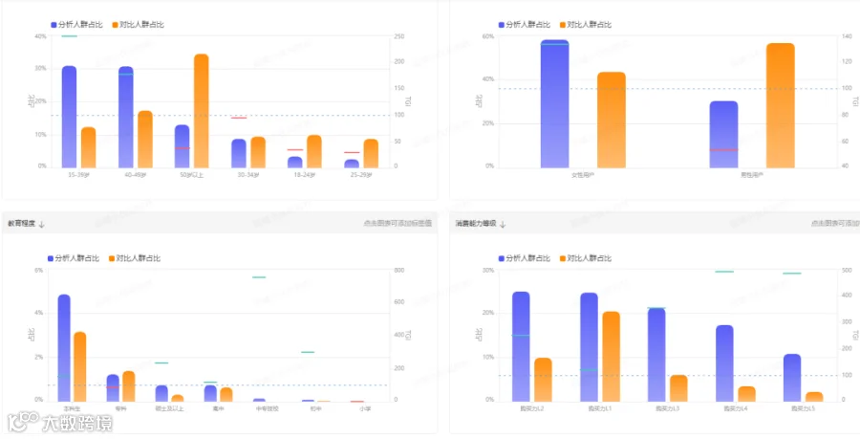Click the orange bar for 专科
The image size is (860, 439).
tap(129, 386)
